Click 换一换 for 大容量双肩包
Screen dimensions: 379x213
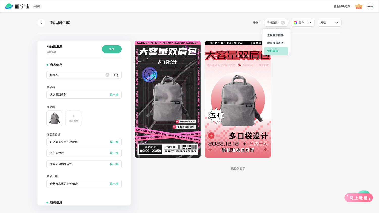pyautogui.click(x=114, y=95)
